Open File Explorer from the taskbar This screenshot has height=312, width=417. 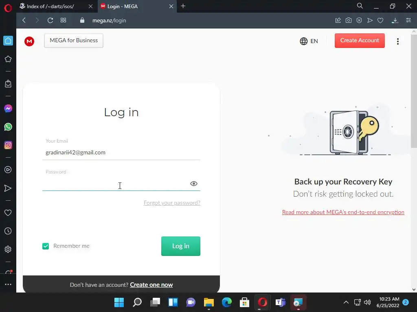tap(209, 302)
